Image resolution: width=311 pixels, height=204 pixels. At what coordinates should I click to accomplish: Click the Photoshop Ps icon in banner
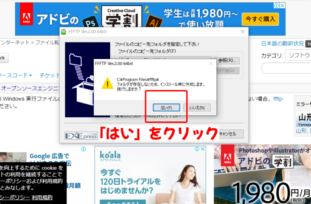pos(90,22)
